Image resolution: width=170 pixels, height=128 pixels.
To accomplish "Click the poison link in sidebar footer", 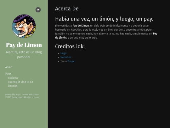I will pos(36,94).
